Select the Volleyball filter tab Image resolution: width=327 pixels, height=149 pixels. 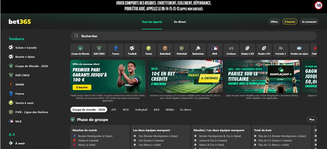141,109
